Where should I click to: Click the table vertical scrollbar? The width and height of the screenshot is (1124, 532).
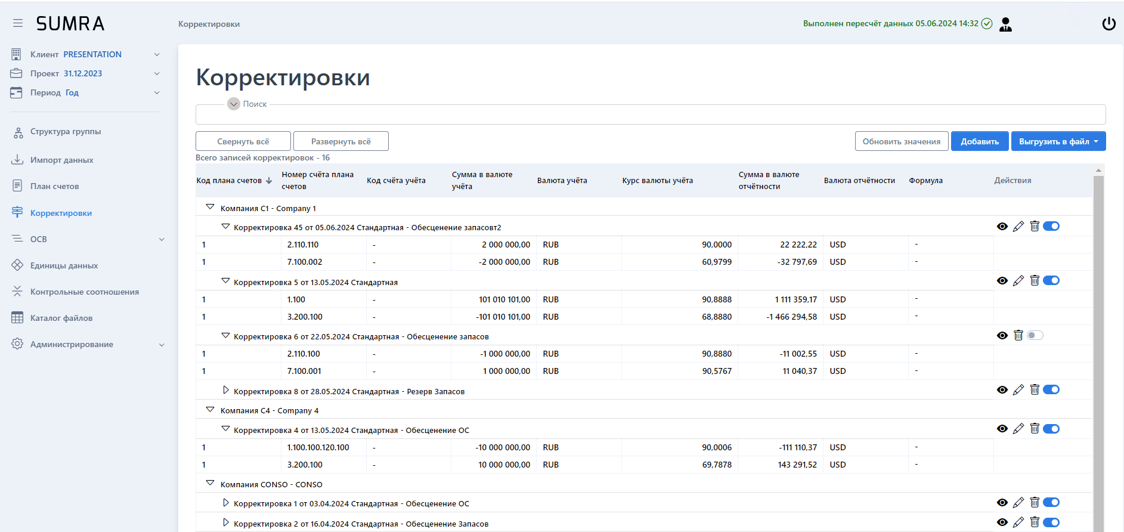point(1098,352)
